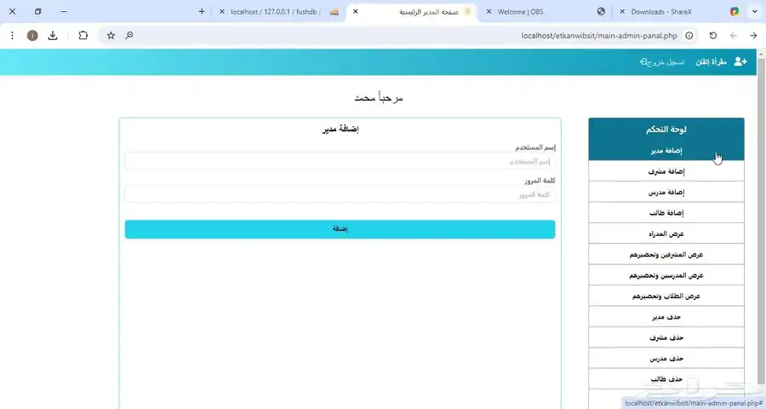Select حذف مدرس in the sidebar
This screenshot has width=766, height=409.
666,359
